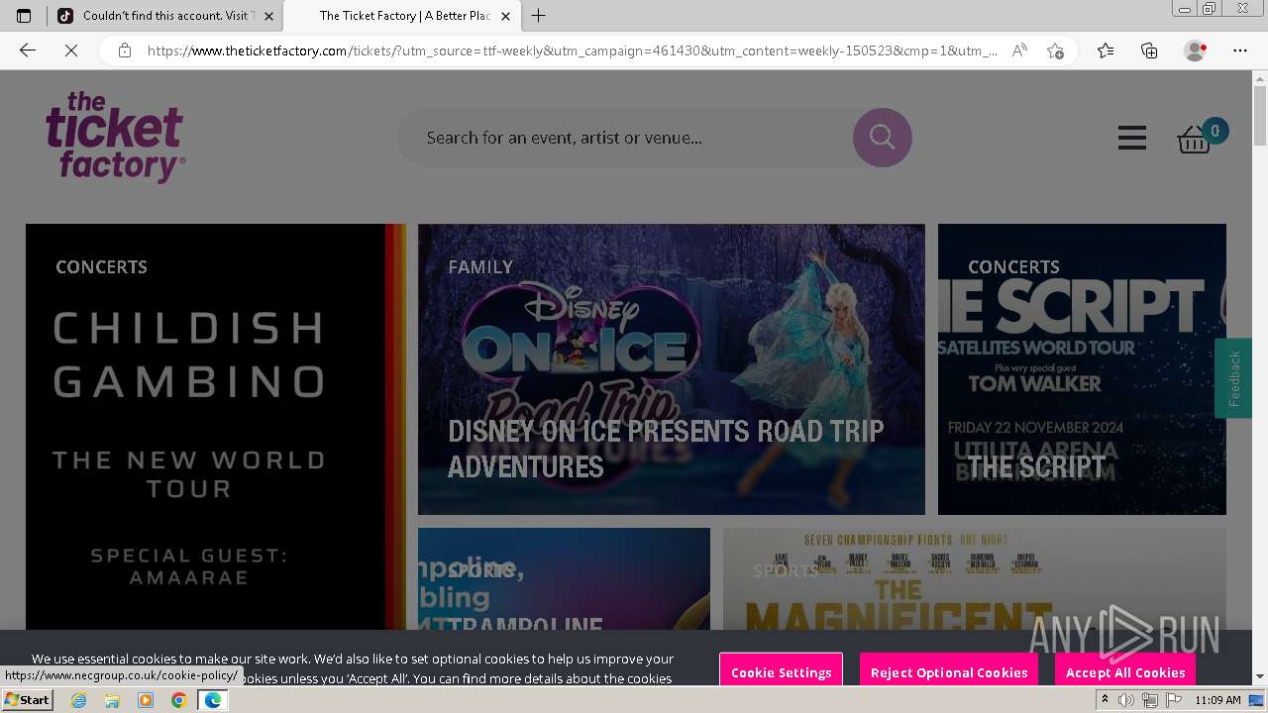The height and width of the screenshot is (713, 1268).
Task: Open the Favorites list icon
Action: [1106, 51]
